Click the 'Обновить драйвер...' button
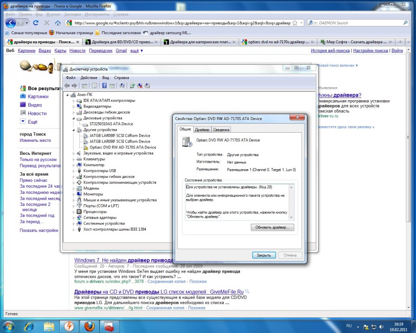Screen dimensions: 416x333 pos(273,227)
